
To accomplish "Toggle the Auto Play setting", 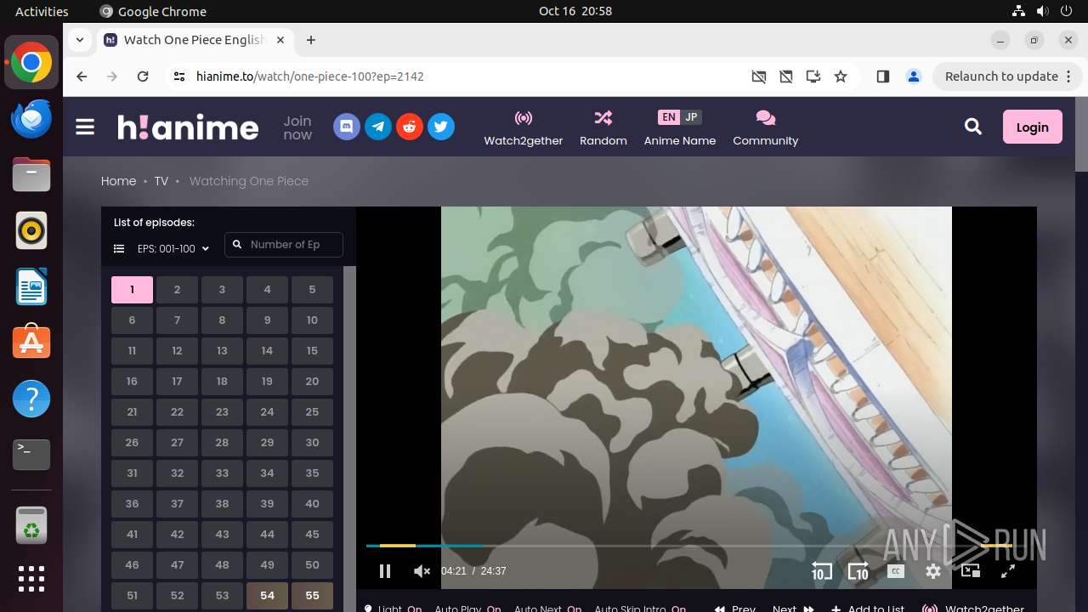I will (x=467, y=609).
